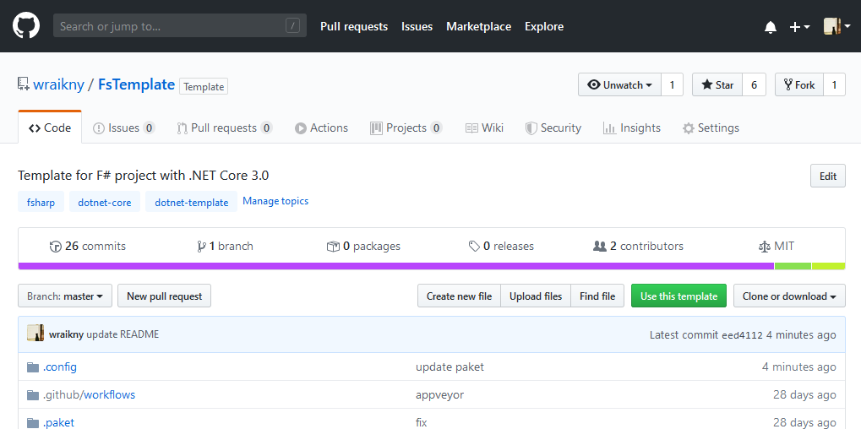
Task: Open the FsTemplate repository link
Action: coord(136,84)
